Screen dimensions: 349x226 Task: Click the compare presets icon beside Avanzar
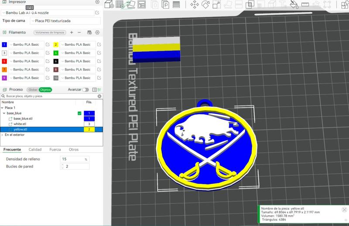click(x=99, y=90)
